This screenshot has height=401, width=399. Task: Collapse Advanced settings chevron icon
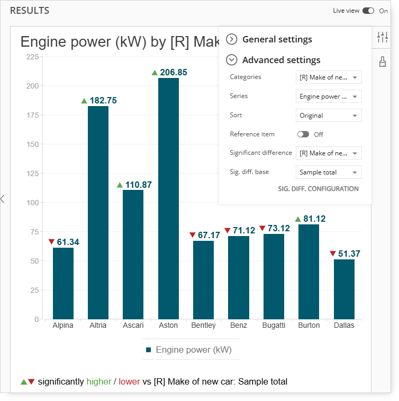tap(232, 60)
